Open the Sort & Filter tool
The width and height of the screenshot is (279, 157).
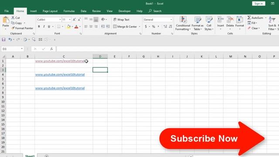pyautogui.click(x=272, y=23)
